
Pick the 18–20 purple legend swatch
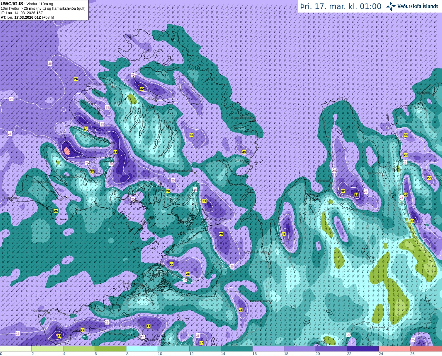click(300, 349)
